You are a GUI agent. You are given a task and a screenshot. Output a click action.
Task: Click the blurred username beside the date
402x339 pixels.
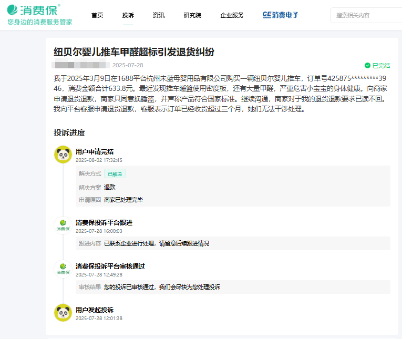(80, 64)
